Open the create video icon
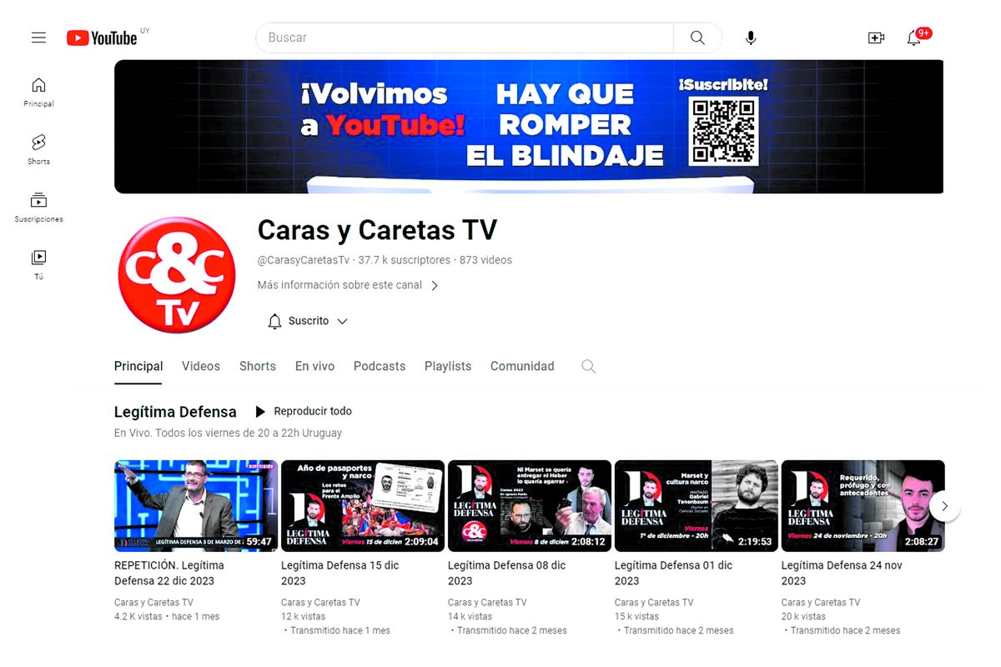Image resolution: width=1001 pixels, height=667 pixels. [x=876, y=38]
